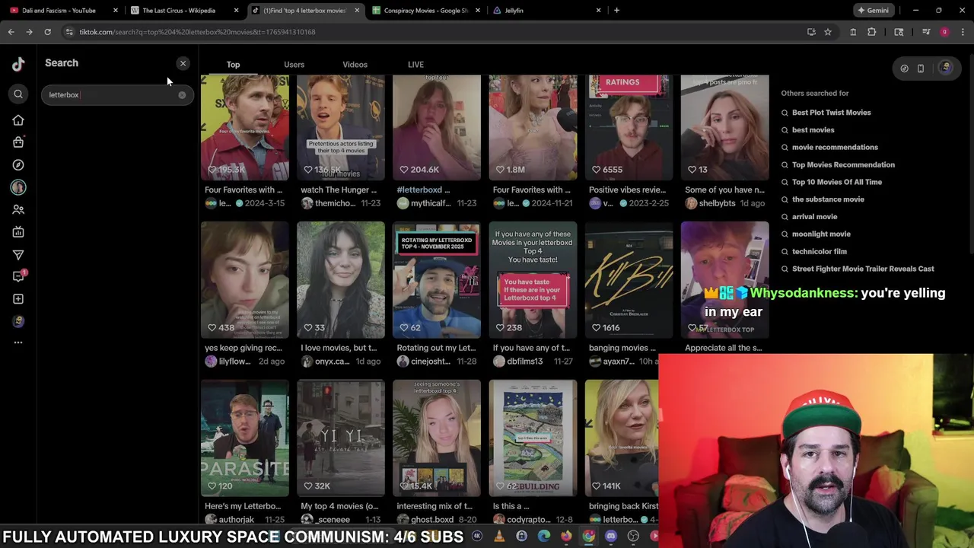Screen dimensions: 974x548
Task: Open the Chrome three-dot menu
Action: 963,32
